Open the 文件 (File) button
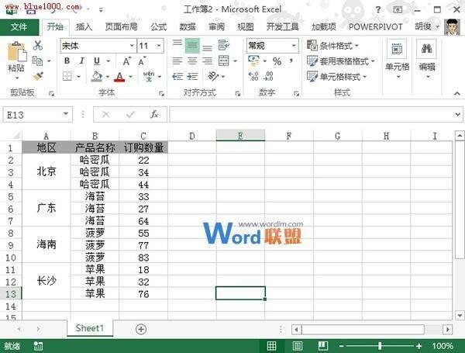 (x=19, y=26)
